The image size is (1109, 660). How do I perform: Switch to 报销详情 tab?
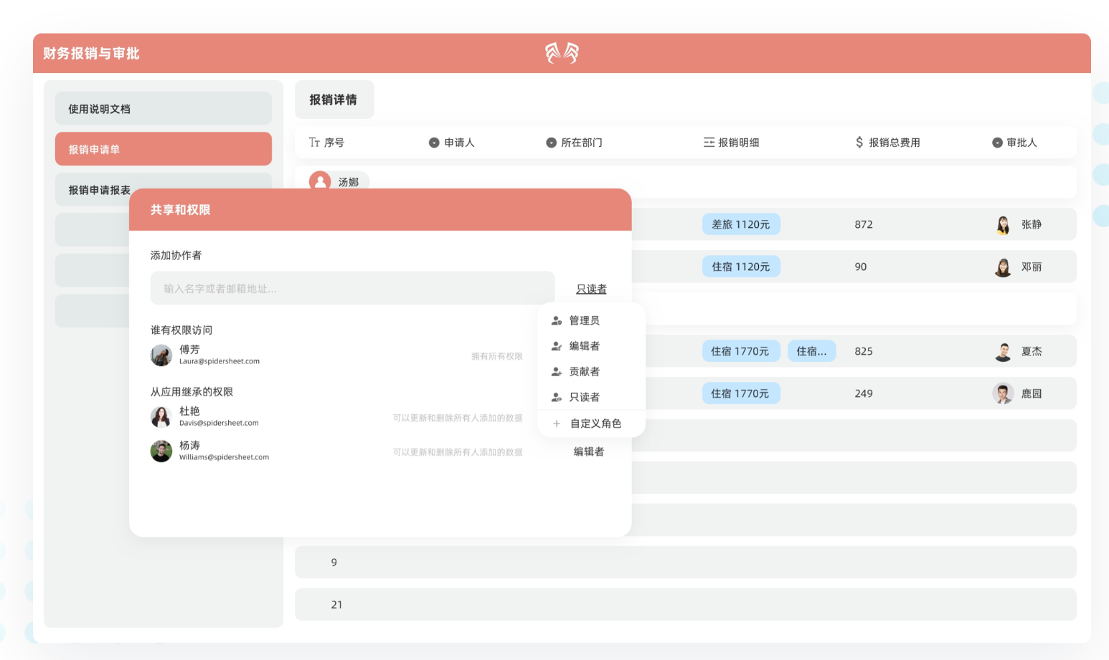(x=334, y=100)
